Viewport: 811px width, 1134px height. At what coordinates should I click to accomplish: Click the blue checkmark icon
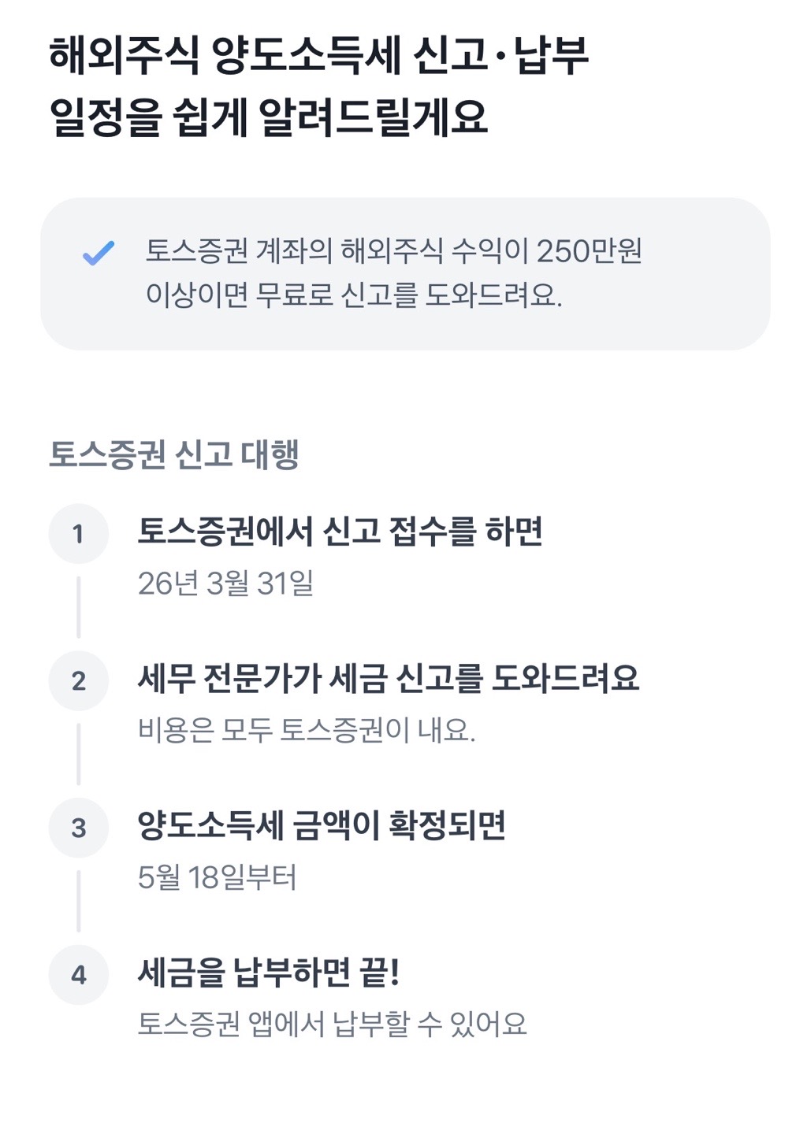(x=99, y=253)
